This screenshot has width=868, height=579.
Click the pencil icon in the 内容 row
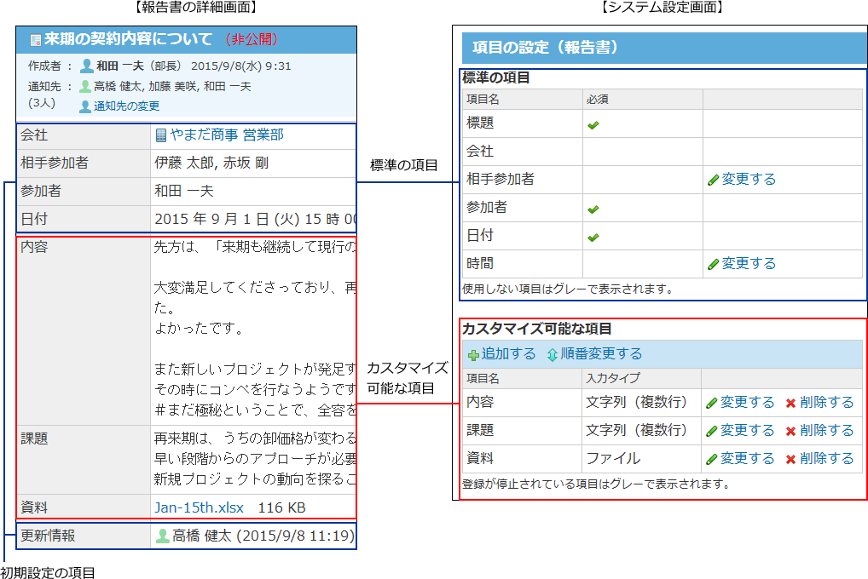[x=712, y=403]
